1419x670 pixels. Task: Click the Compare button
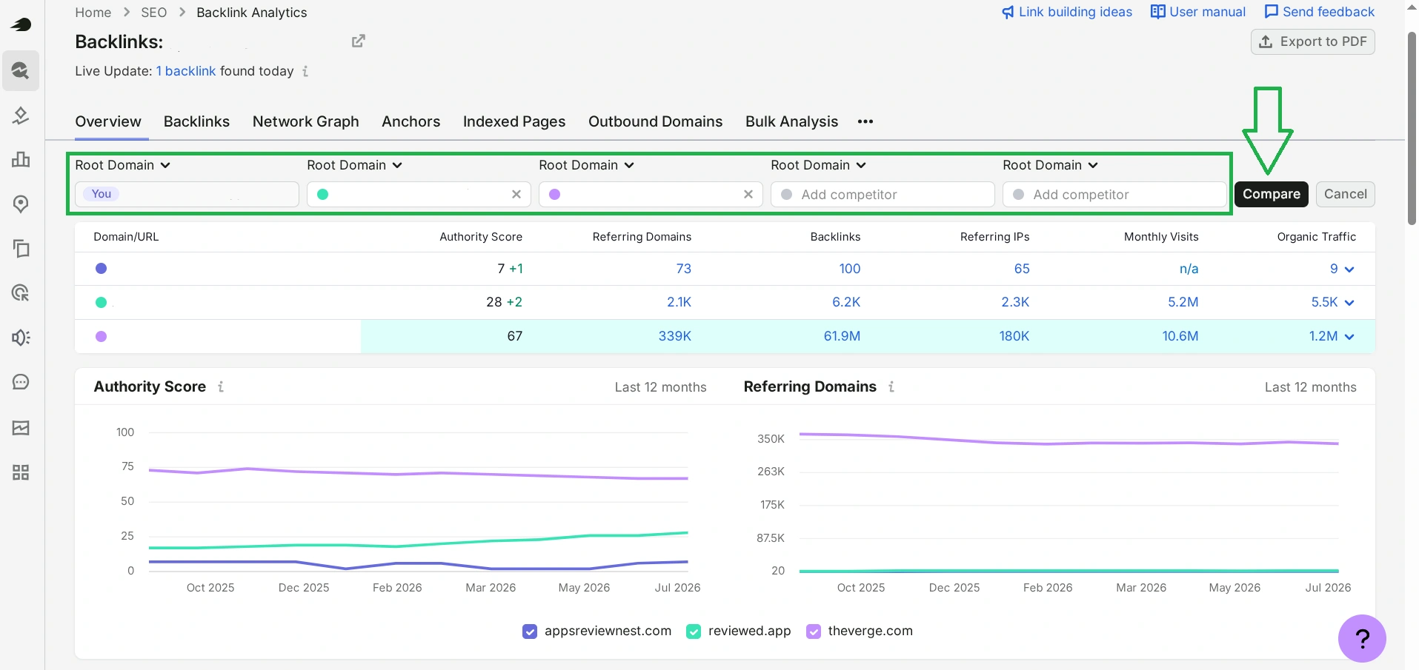[x=1272, y=194]
